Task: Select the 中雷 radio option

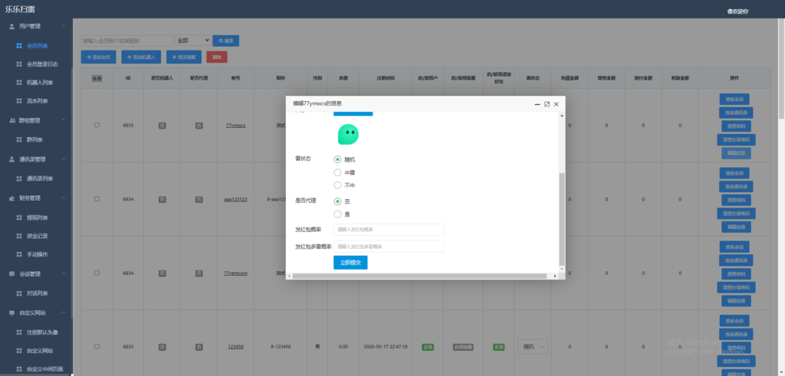Action: tap(337, 172)
